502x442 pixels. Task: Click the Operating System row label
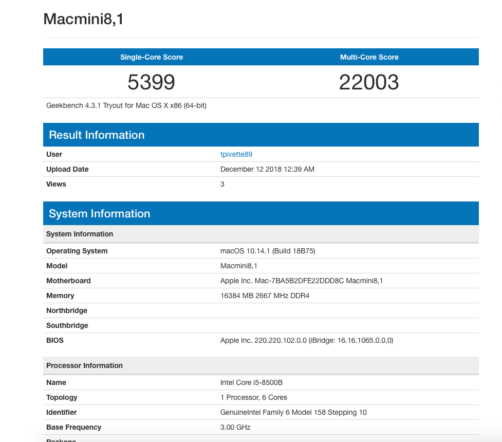pos(77,251)
